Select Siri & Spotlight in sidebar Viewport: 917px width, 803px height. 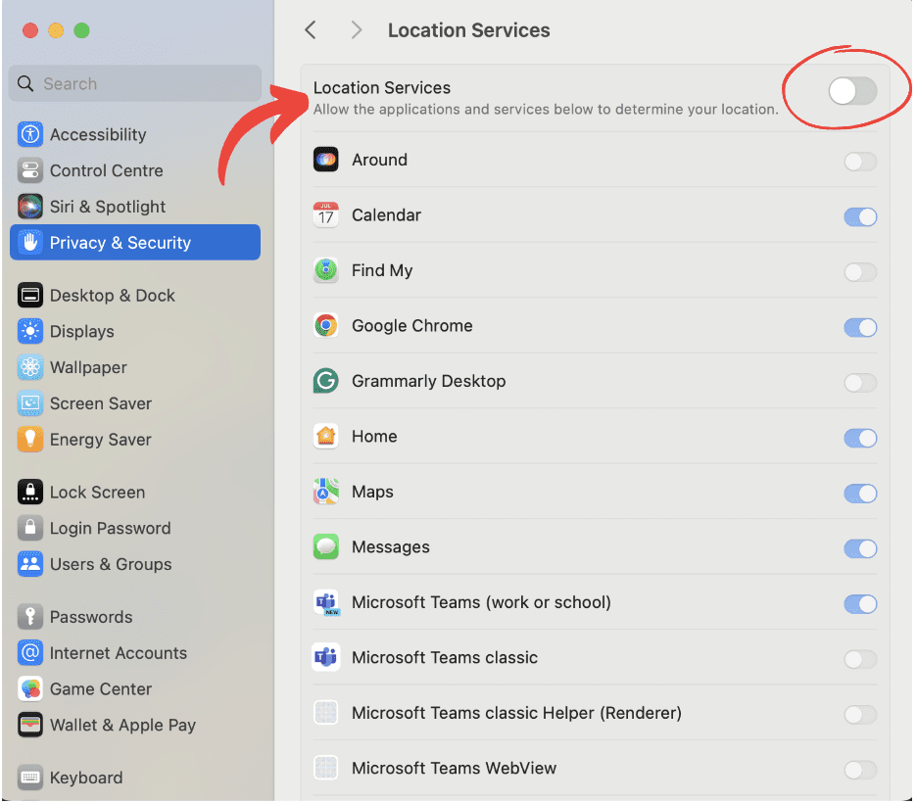135,207
